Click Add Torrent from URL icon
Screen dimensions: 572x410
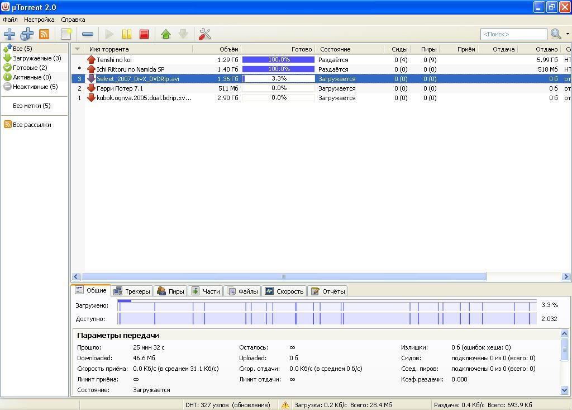[x=27, y=34]
